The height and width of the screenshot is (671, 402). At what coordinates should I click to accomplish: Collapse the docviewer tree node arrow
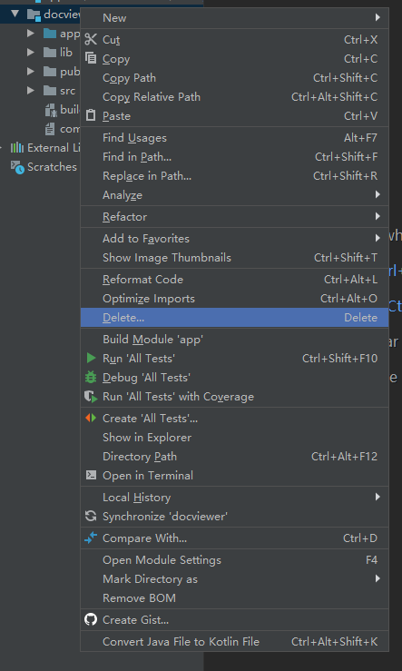15,14
